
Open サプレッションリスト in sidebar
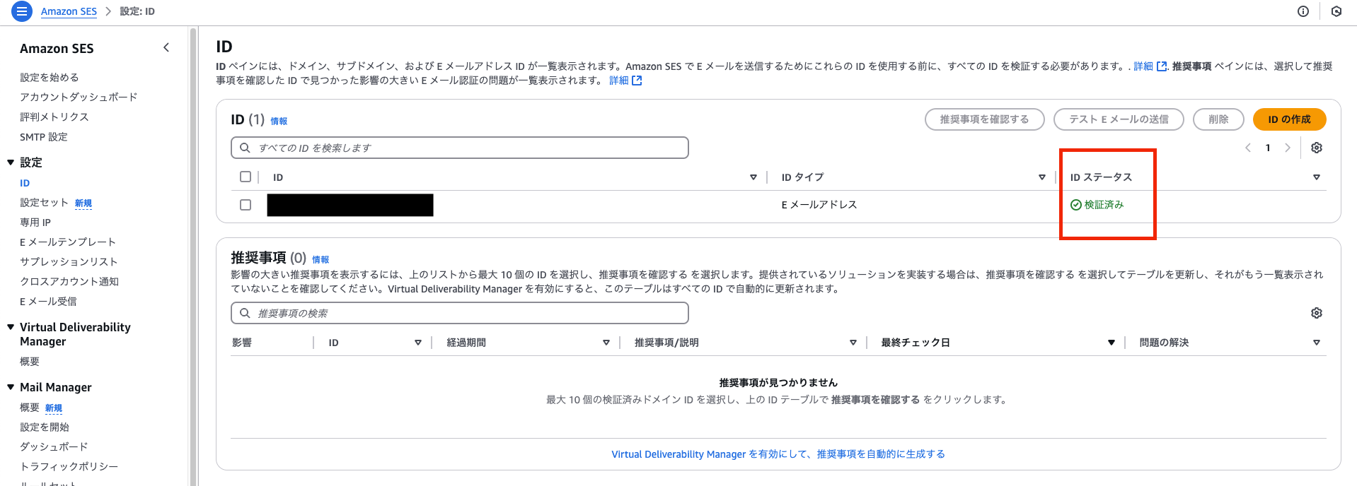tap(69, 261)
